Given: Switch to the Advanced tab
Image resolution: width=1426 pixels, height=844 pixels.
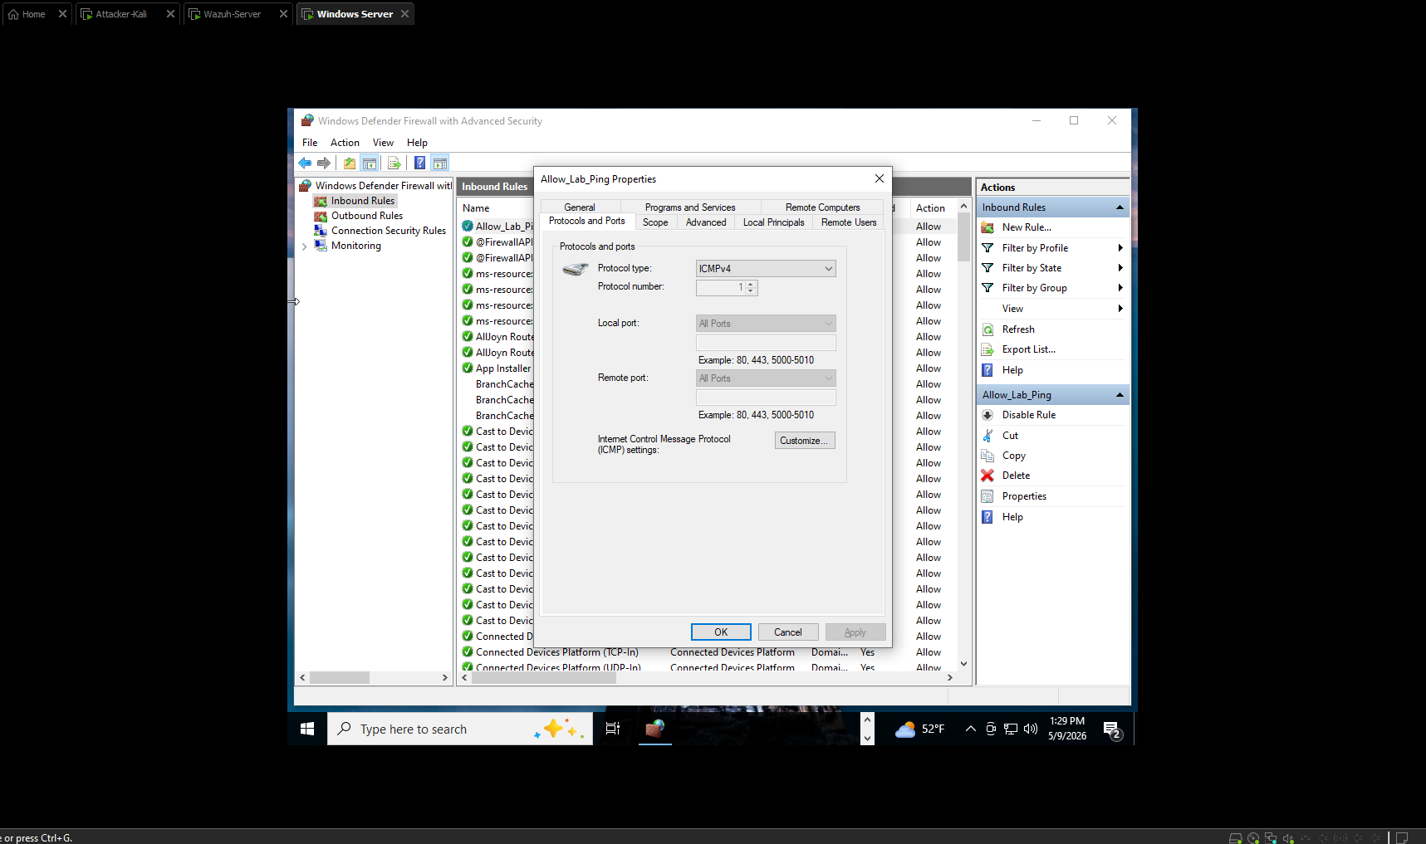Looking at the screenshot, I should tap(706, 222).
